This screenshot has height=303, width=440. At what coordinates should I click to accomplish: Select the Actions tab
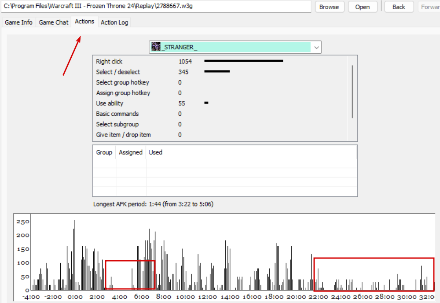[84, 21]
